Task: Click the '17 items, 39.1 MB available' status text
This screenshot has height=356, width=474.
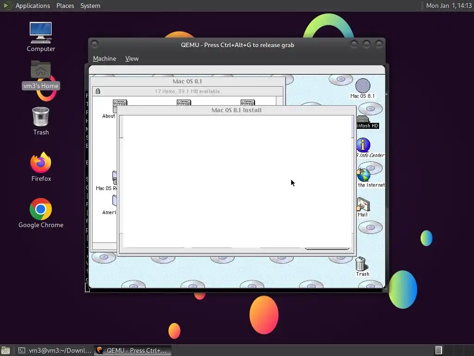Action: tap(187, 91)
